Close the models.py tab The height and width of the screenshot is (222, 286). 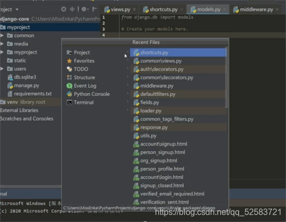[225, 9]
